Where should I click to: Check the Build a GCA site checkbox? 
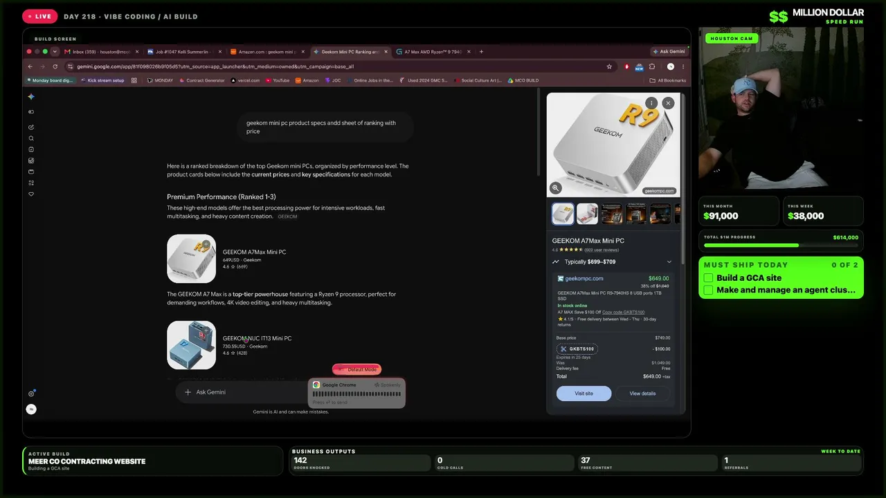[x=708, y=278]
